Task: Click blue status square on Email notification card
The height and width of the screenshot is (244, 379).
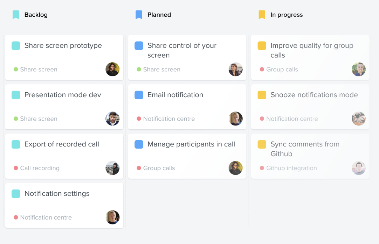Action: (x=139, y=95)
